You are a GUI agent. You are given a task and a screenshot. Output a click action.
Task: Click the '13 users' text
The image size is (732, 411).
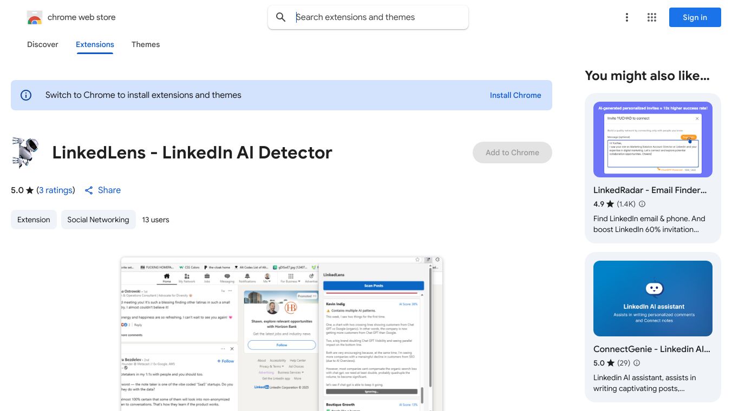click(x=156, y=220)
